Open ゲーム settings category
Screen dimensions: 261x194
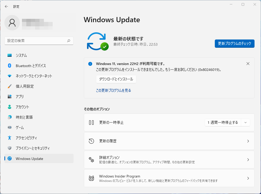pyautogui.click(x=39, y=128)
